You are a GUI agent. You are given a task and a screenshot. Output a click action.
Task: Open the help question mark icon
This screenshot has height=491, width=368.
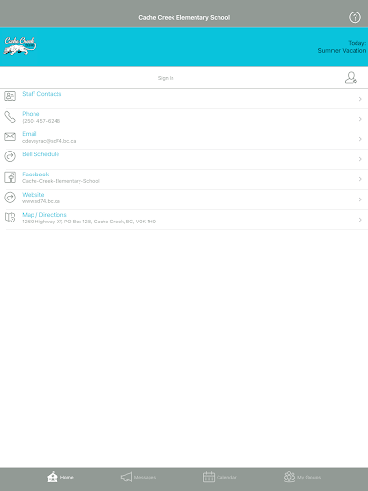pos(355,17)
